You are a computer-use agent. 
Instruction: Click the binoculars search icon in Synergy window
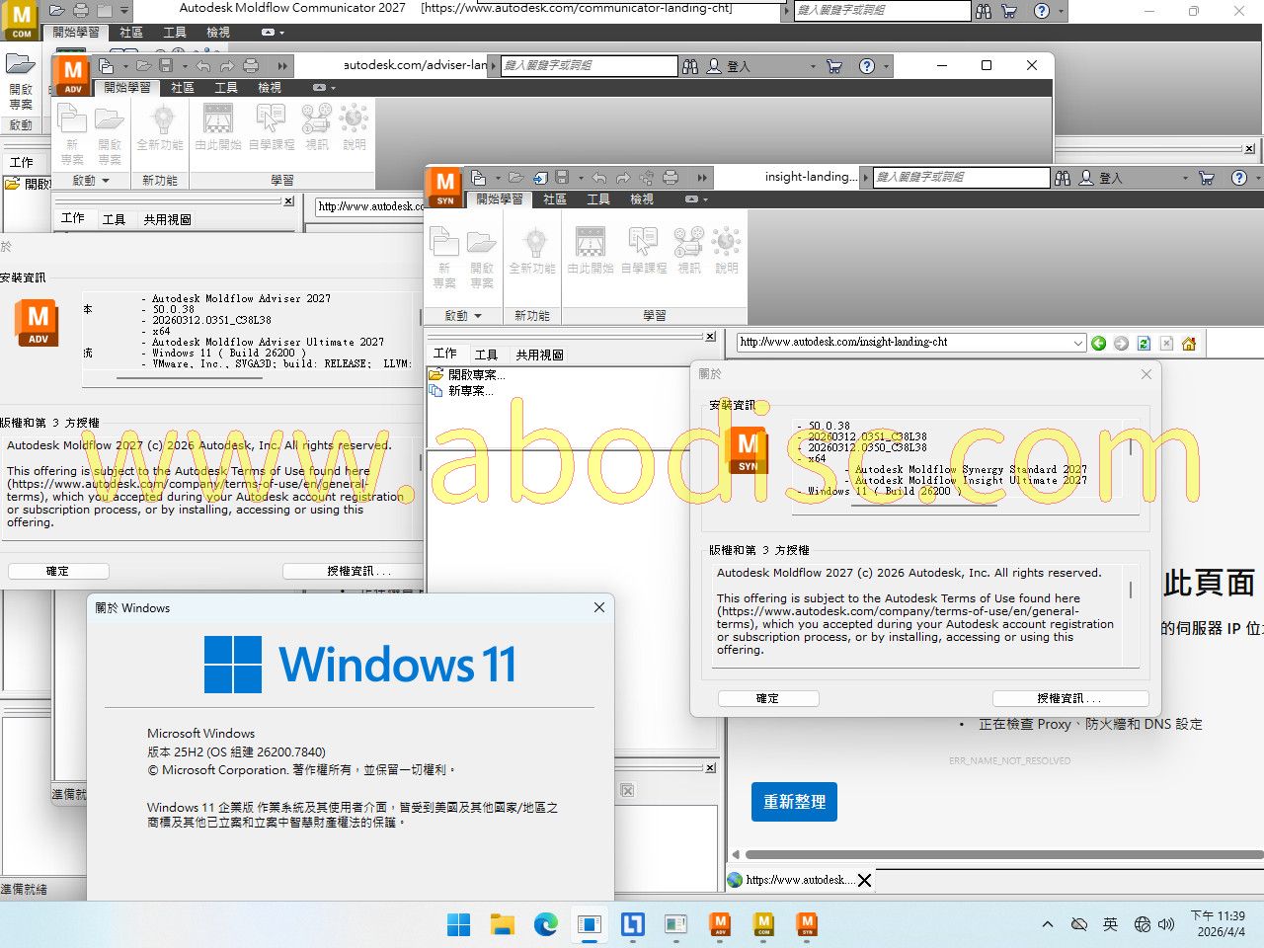(x=1063, y=178)
